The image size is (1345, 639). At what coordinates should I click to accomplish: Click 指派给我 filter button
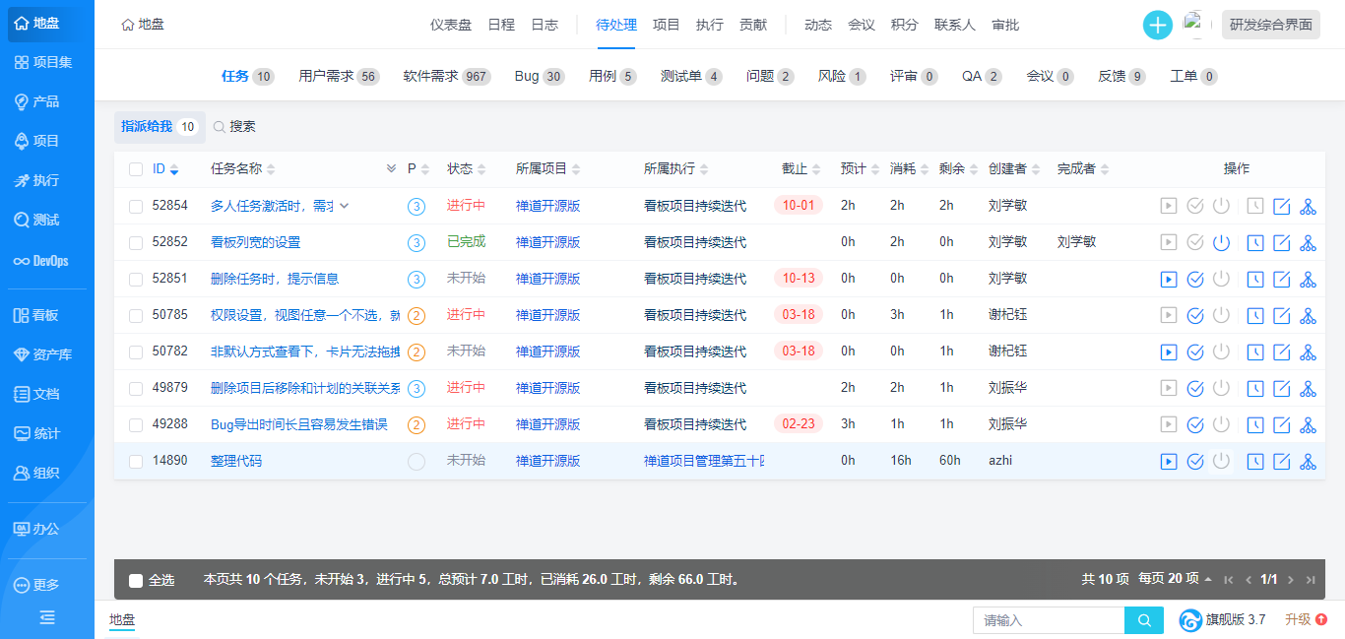[x=160, y=127]
